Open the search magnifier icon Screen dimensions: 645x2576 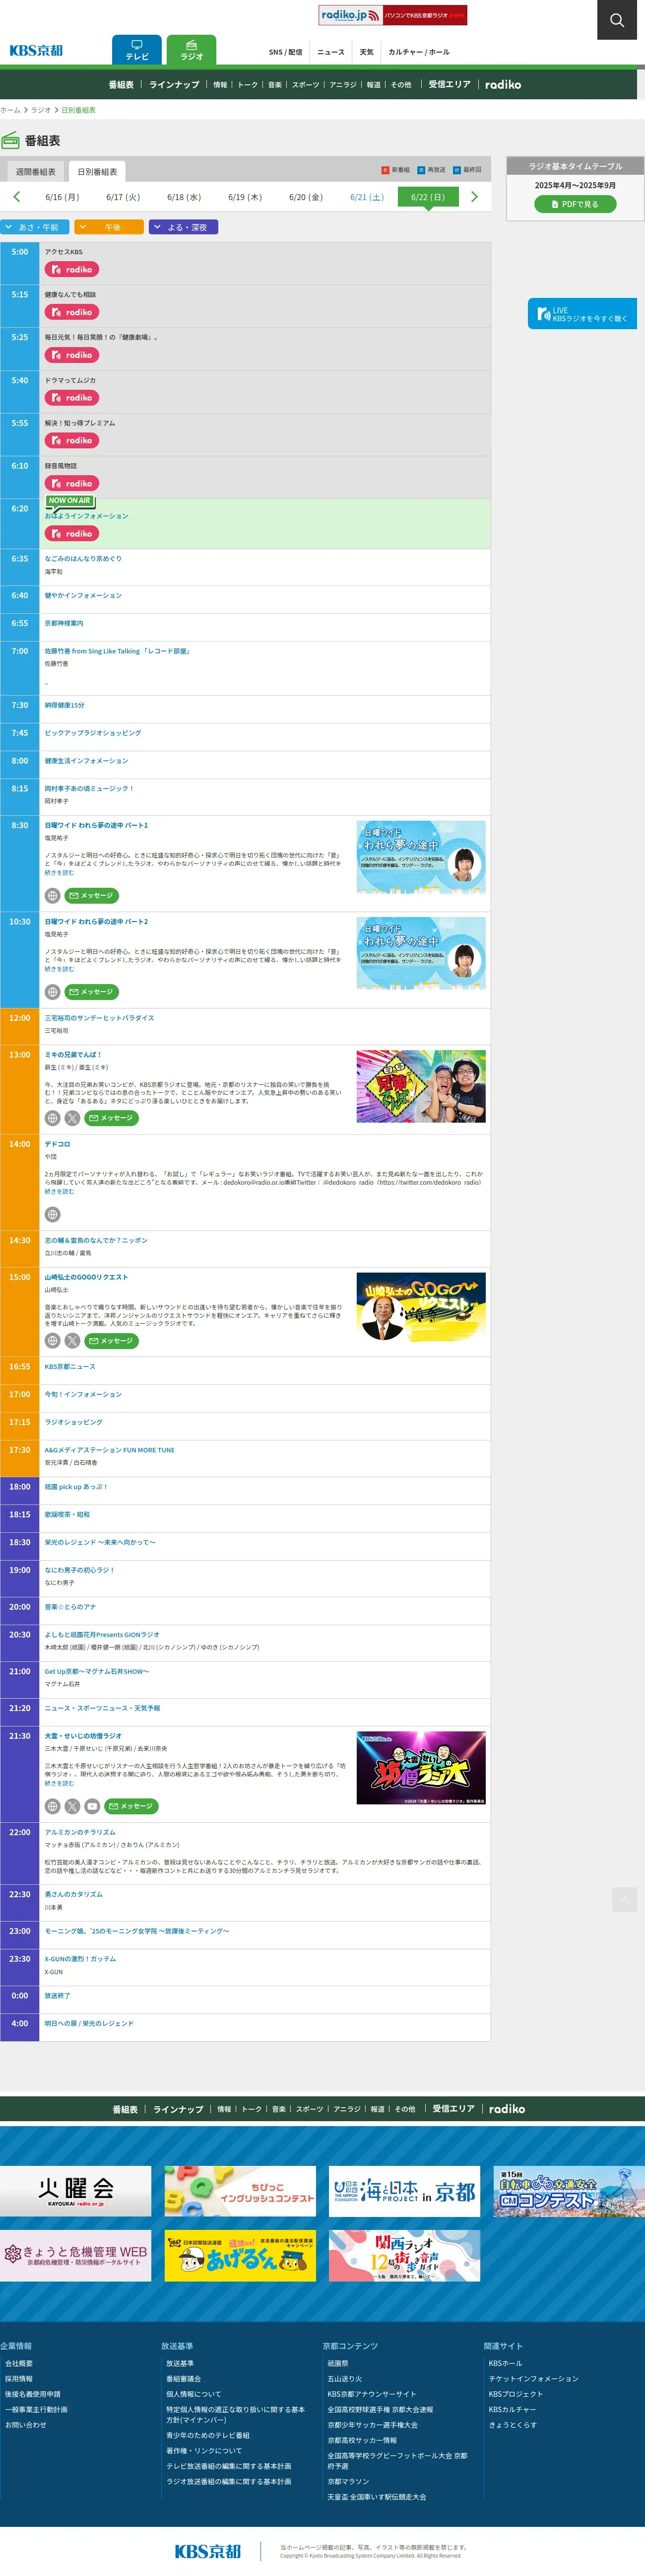pyautogui.click(x=617, y=20)
